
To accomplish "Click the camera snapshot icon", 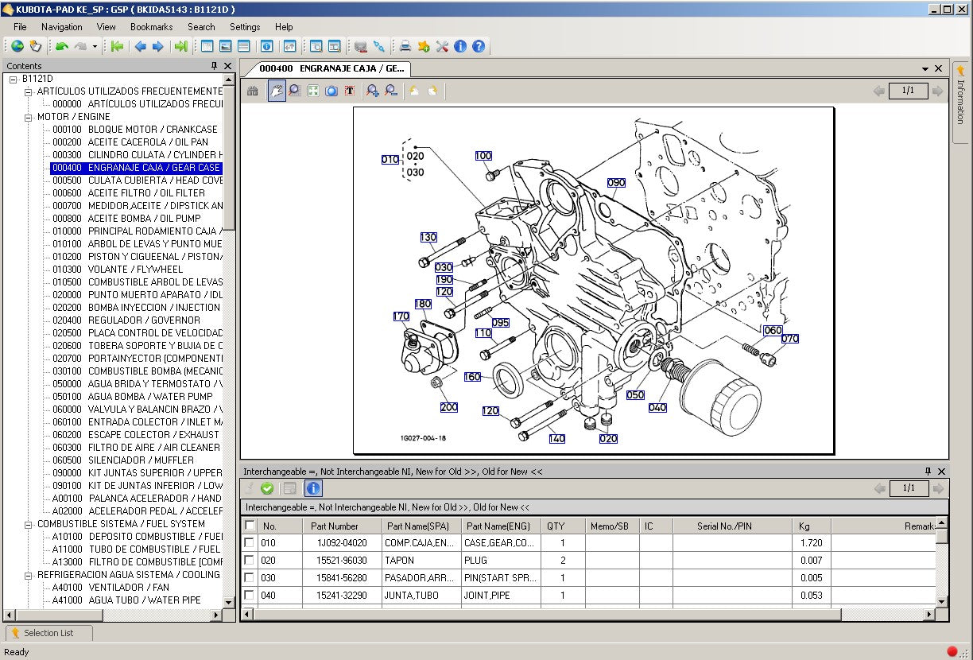I will coord(331,91).
